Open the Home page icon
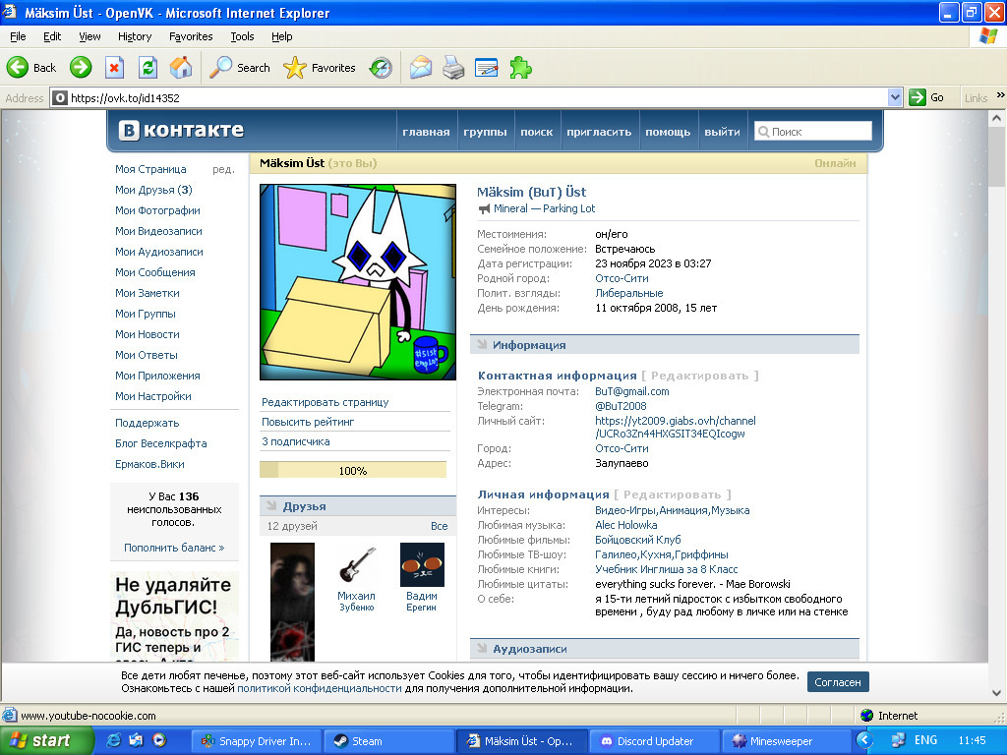 [181, 68]
